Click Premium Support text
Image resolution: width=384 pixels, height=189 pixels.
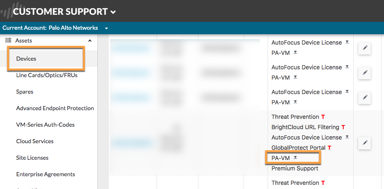[x=295, y=168]
